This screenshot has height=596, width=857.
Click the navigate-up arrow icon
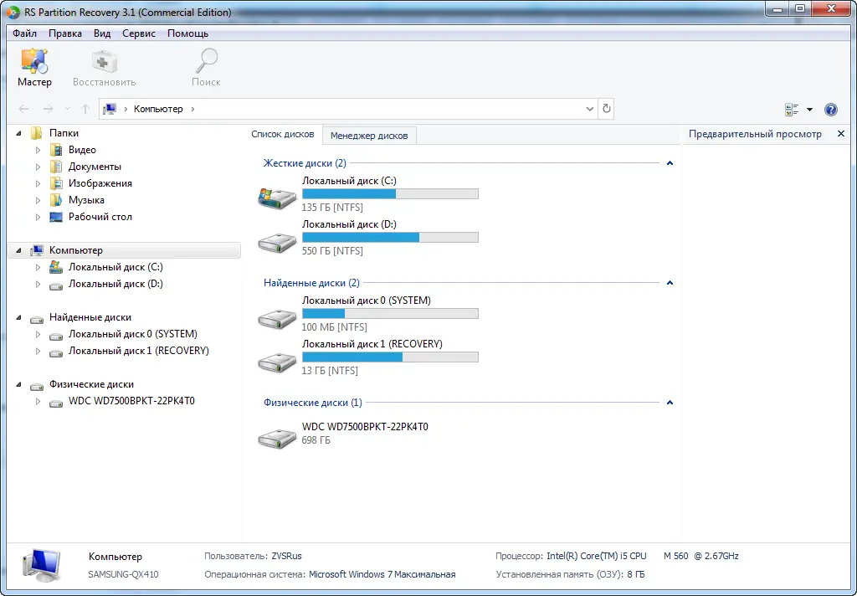[x=85, y=109]
